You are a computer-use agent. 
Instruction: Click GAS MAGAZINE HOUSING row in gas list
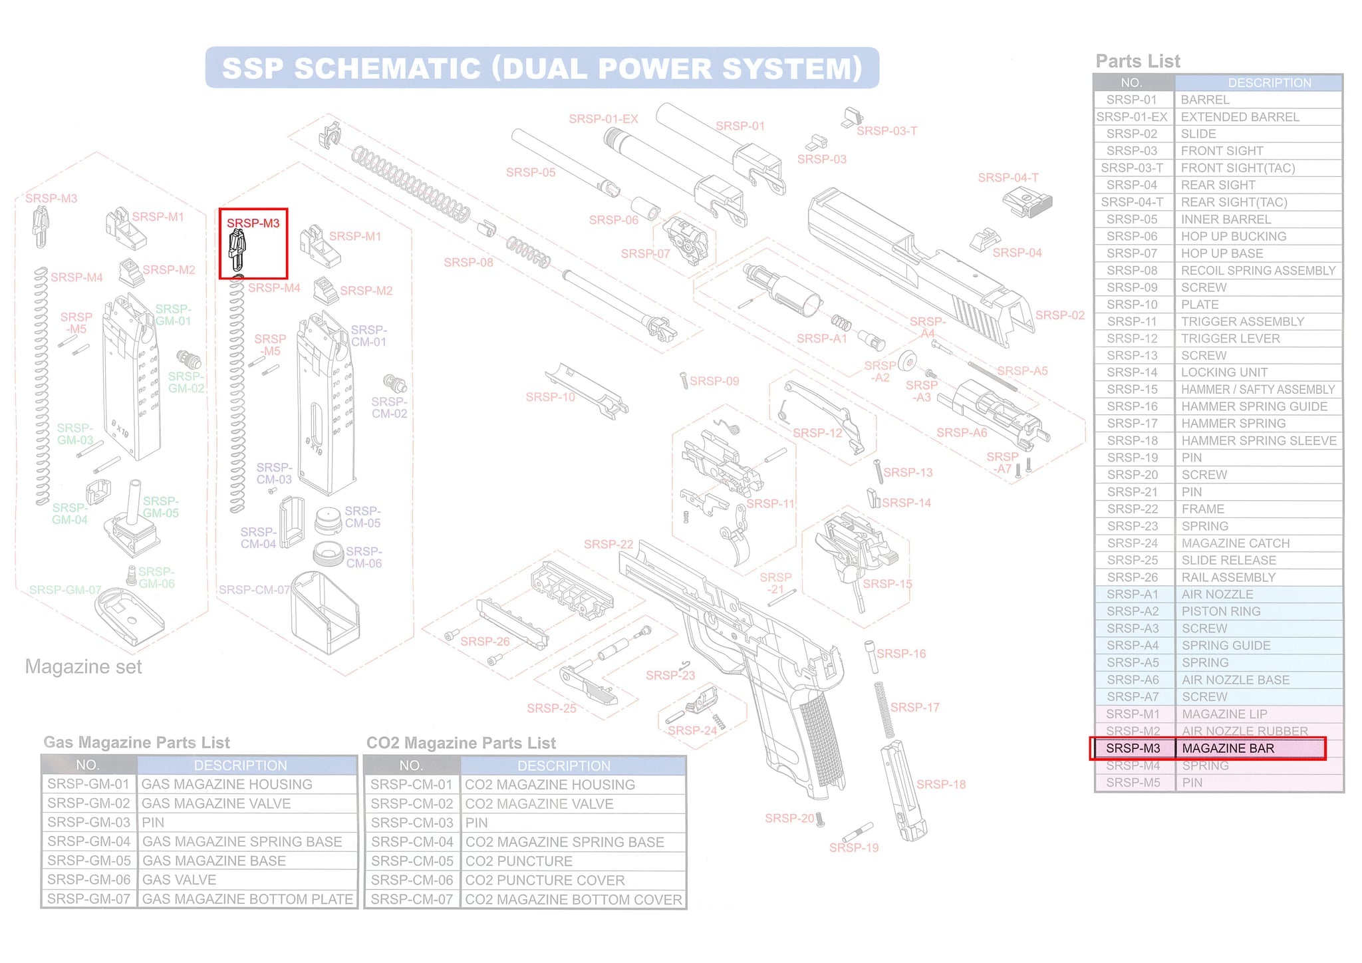200,784
